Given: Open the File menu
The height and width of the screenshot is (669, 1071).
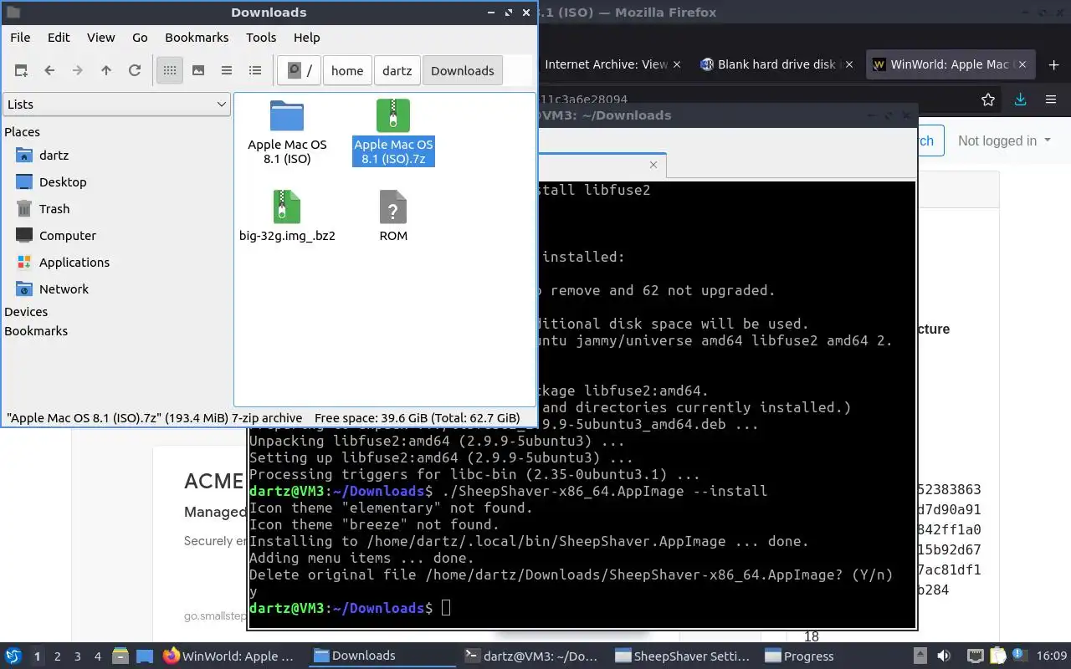Looking at the screenshot, I should [x=20, y=37].
